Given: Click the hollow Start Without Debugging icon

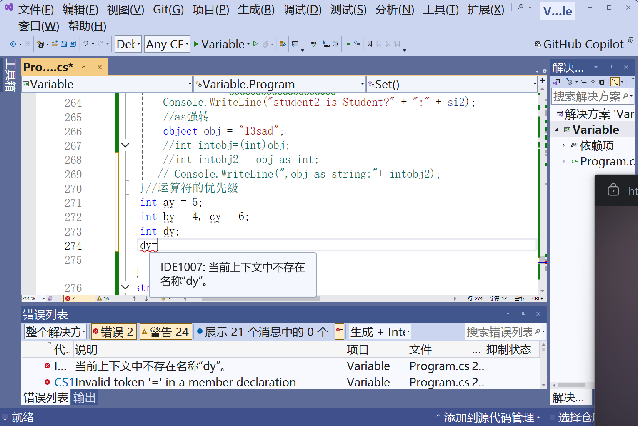Looking at the screenshot, I should 255,44.
